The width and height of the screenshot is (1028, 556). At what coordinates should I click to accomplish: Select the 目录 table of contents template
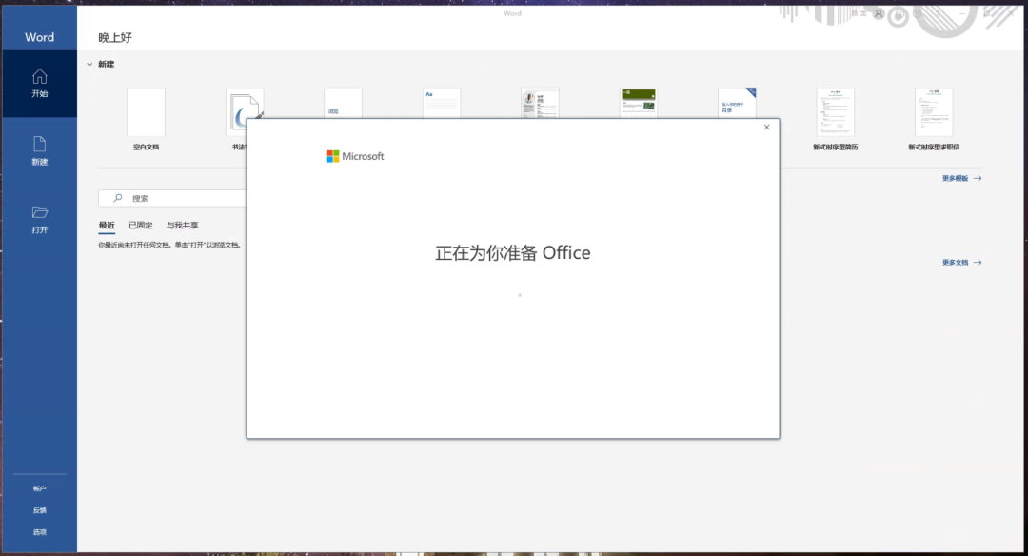click(737, 103)
